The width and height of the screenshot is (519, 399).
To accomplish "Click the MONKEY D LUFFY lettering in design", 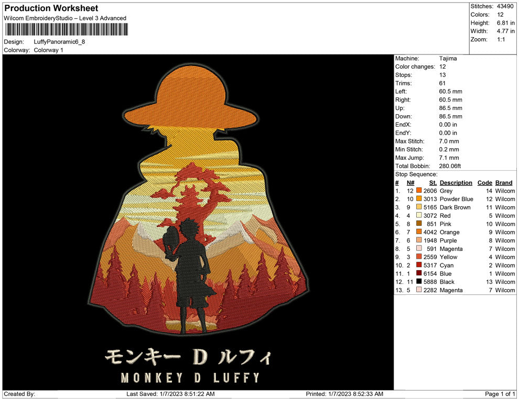I will [190, 378].
